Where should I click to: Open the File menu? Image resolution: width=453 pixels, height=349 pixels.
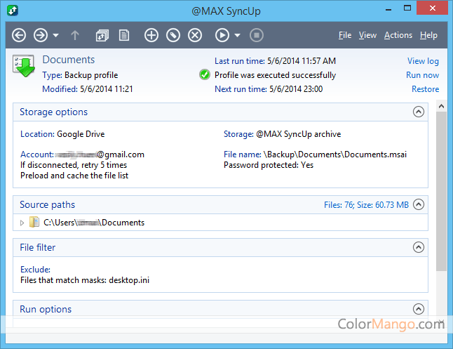[345, 35]
